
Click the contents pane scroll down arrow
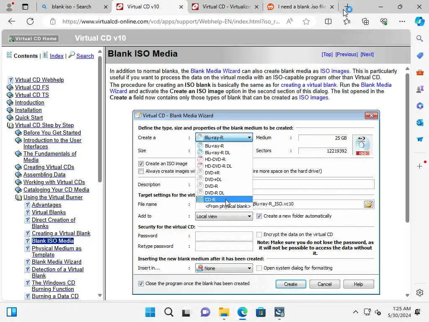tap(100, 296)
